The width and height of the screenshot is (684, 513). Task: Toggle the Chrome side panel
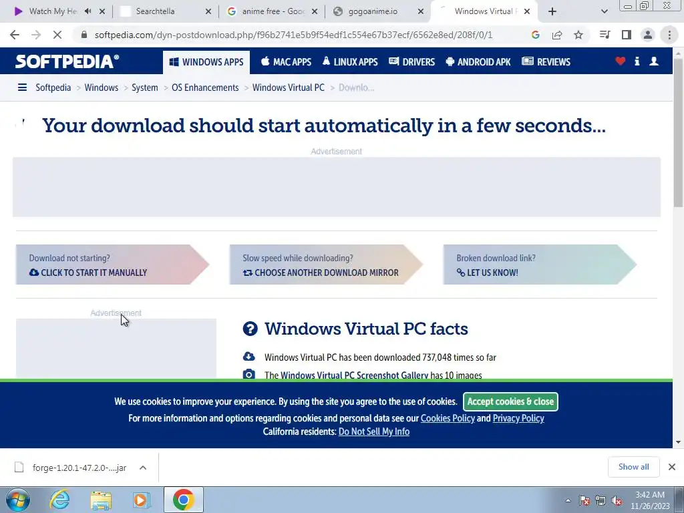pos(627,35)
